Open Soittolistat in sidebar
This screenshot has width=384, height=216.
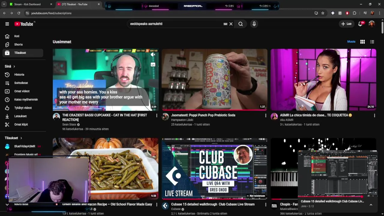(x=23, y=83)
